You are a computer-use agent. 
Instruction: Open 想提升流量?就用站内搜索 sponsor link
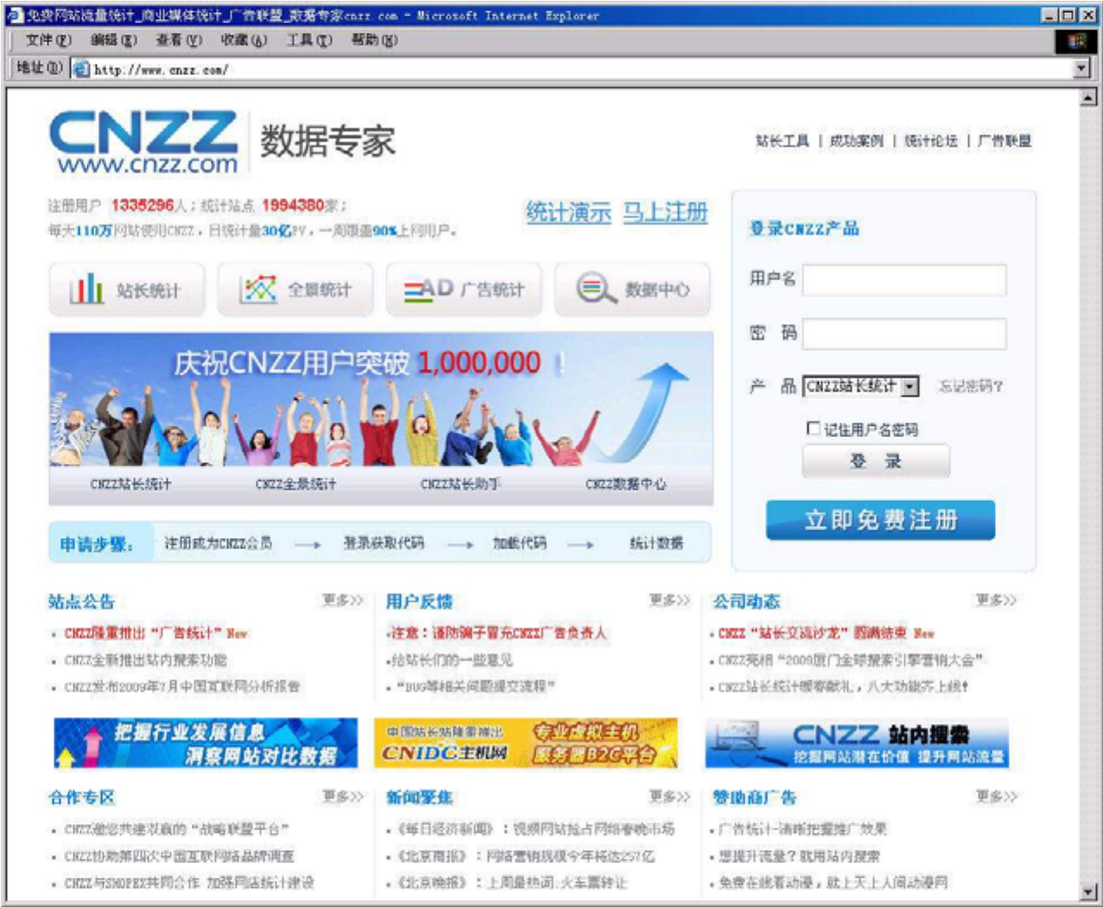pos(800,857)
